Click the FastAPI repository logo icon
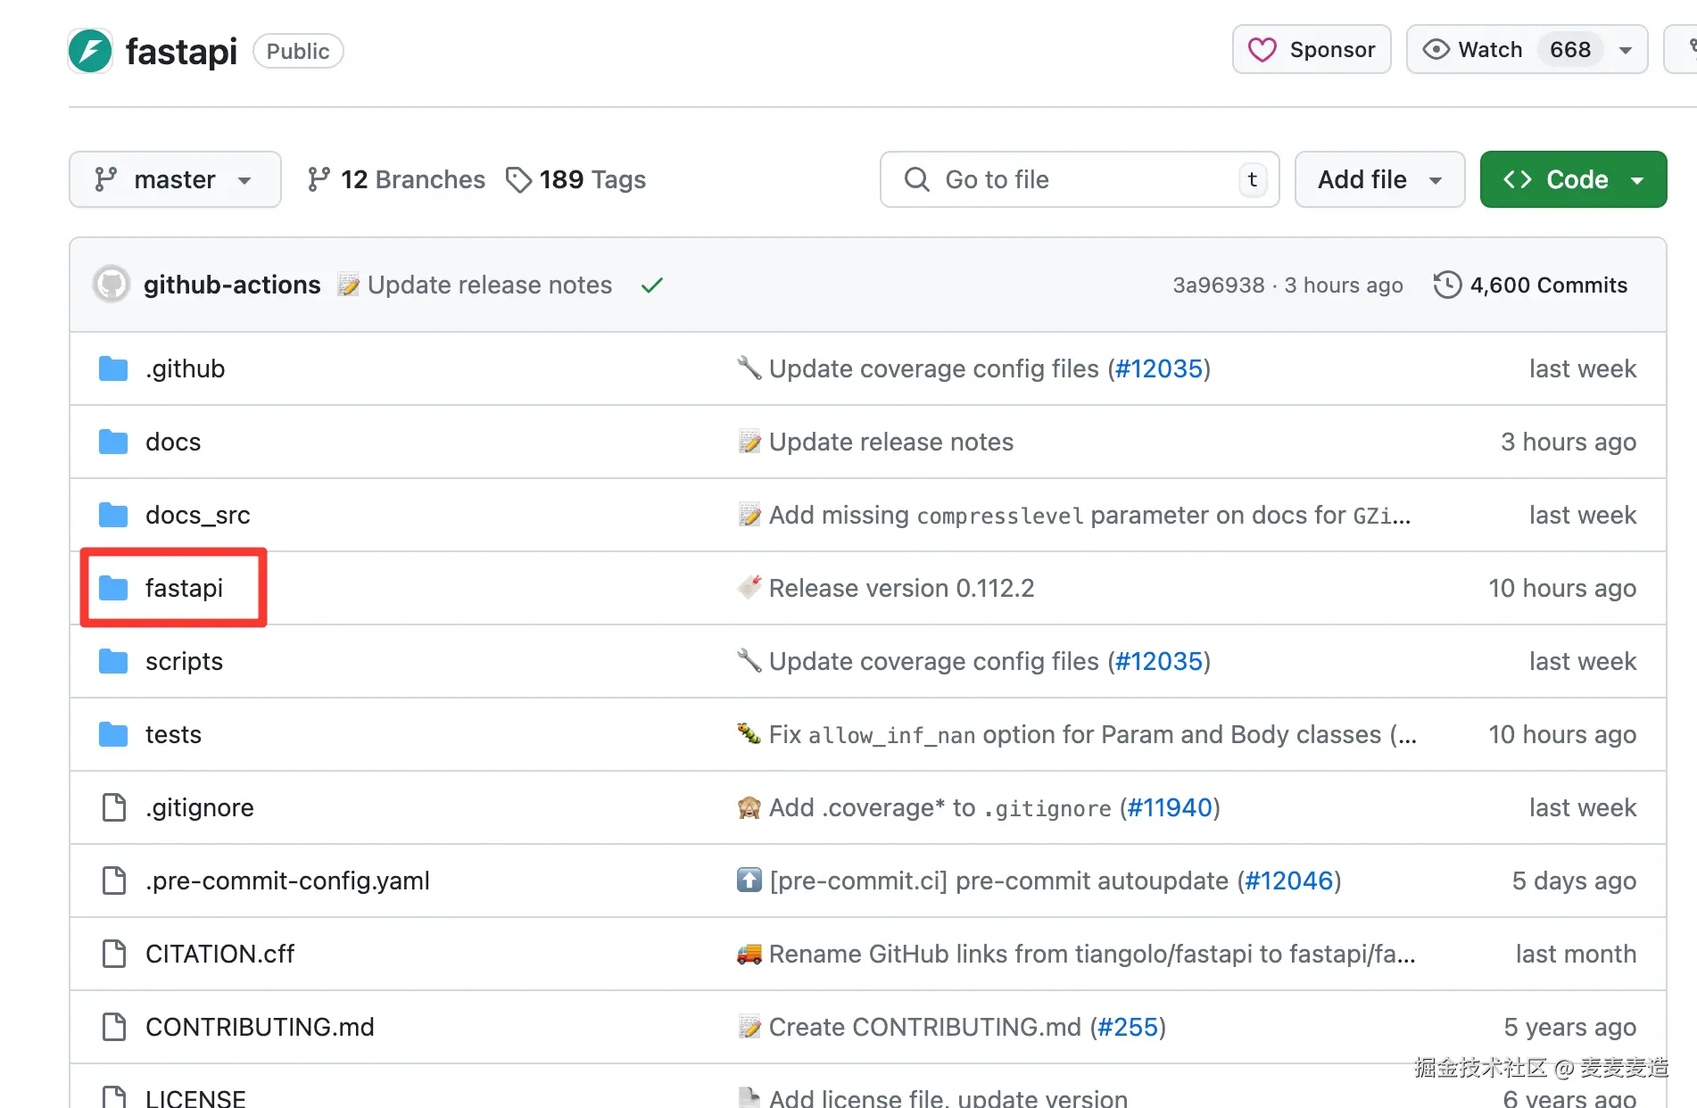 [90, 51]
